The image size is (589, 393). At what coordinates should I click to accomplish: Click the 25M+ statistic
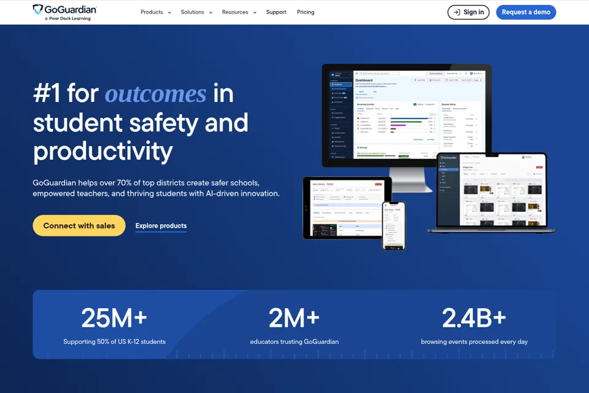click(x=114, y=318)
